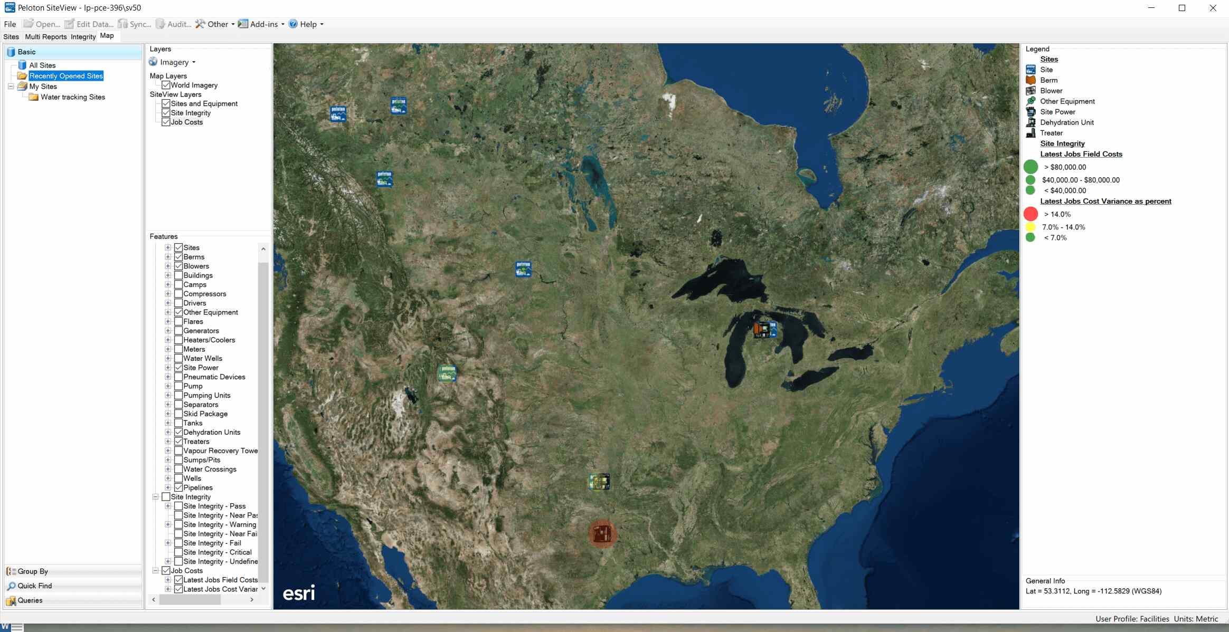This screenshot has height=632, width=1229.
Task: Click the Group By panel icon
Action: (x=11, y=571)
